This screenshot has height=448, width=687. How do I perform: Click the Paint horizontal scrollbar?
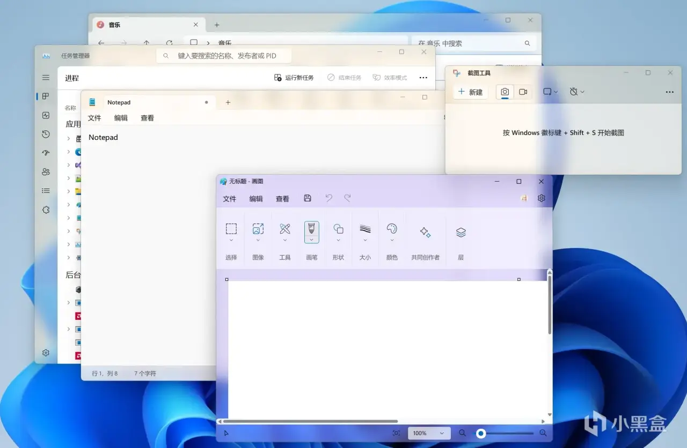[x=310, y=422]
